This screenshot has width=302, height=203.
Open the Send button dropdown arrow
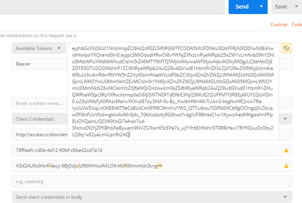coord(262,6)
